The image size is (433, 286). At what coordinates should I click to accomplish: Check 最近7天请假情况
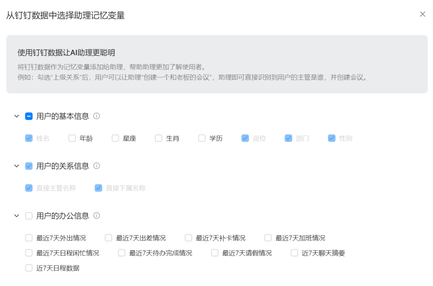pyautogui.click(x=214, y=253)
